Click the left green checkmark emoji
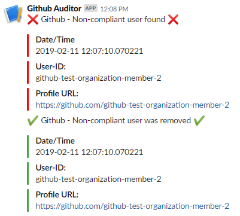 (33, 121)
